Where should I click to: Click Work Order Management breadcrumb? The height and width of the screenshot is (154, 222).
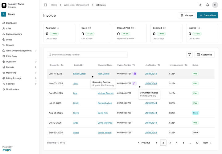[x=76, y=5]
